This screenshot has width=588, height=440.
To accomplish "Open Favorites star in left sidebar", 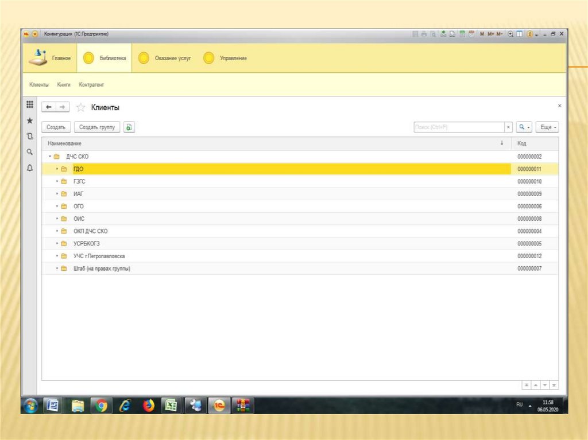I will click(30, 120).
